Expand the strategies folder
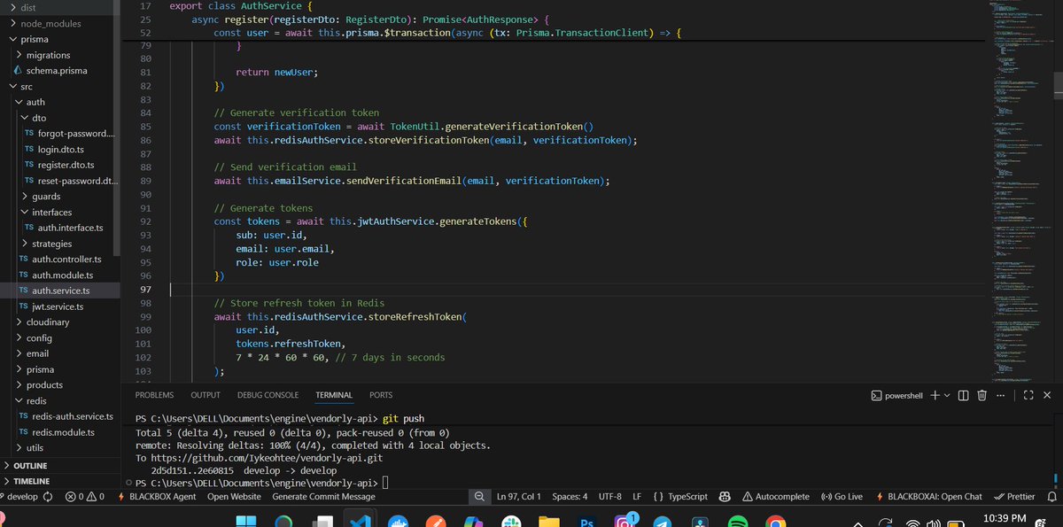This screenshot has width=1063, height=527. click(60, 244)
